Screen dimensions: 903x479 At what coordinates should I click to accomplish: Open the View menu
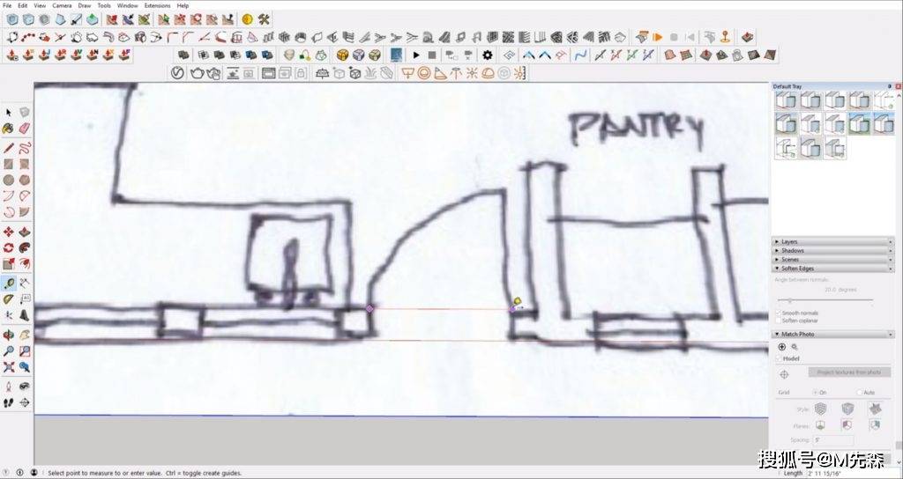click(40, 5)
